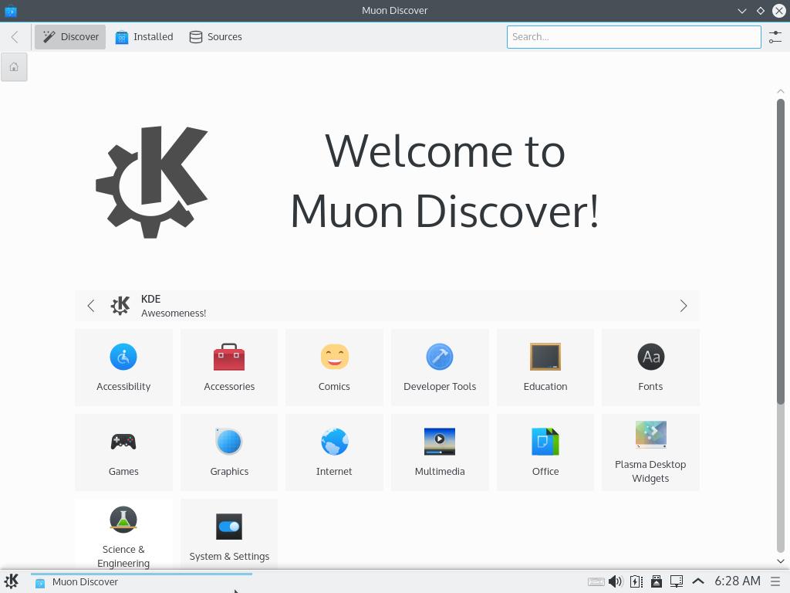Open the panel hamburger menu
Screen dimensions: 790x593
pos(775,581)
